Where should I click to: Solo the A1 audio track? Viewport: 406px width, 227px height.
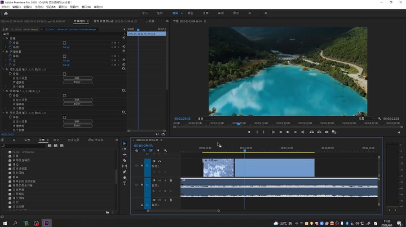pyautogui.click(x=165, y=180)
